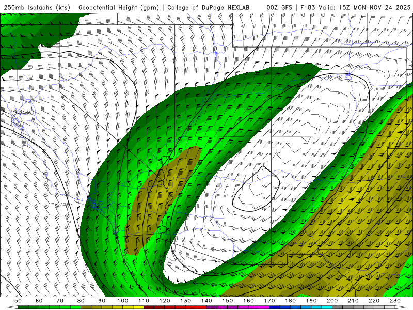Click the 190 label on the color scale

coord(311,301)
